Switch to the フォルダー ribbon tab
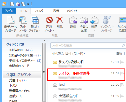The width and height of the screenshot is (126, 102). [40, 11]
